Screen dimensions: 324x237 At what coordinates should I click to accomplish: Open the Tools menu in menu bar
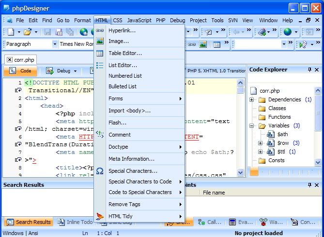(217, 20)
